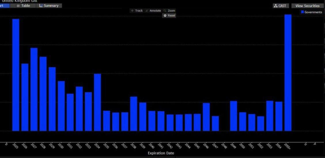Click the 2027 bar in the chart
The height and width of the screenshot is (158, 325).
(34, 89)
